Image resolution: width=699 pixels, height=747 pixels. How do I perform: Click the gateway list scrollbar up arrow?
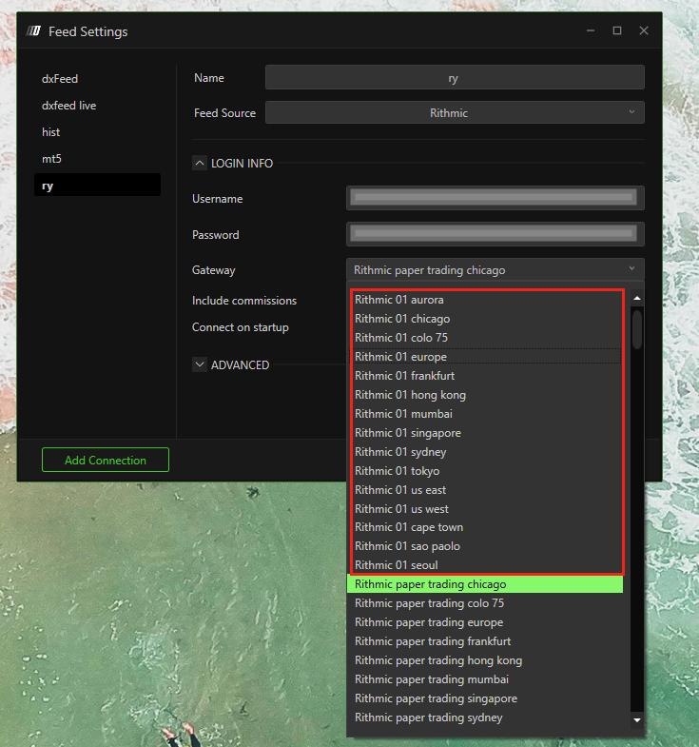pyautogui.click(x=637, y=299)
